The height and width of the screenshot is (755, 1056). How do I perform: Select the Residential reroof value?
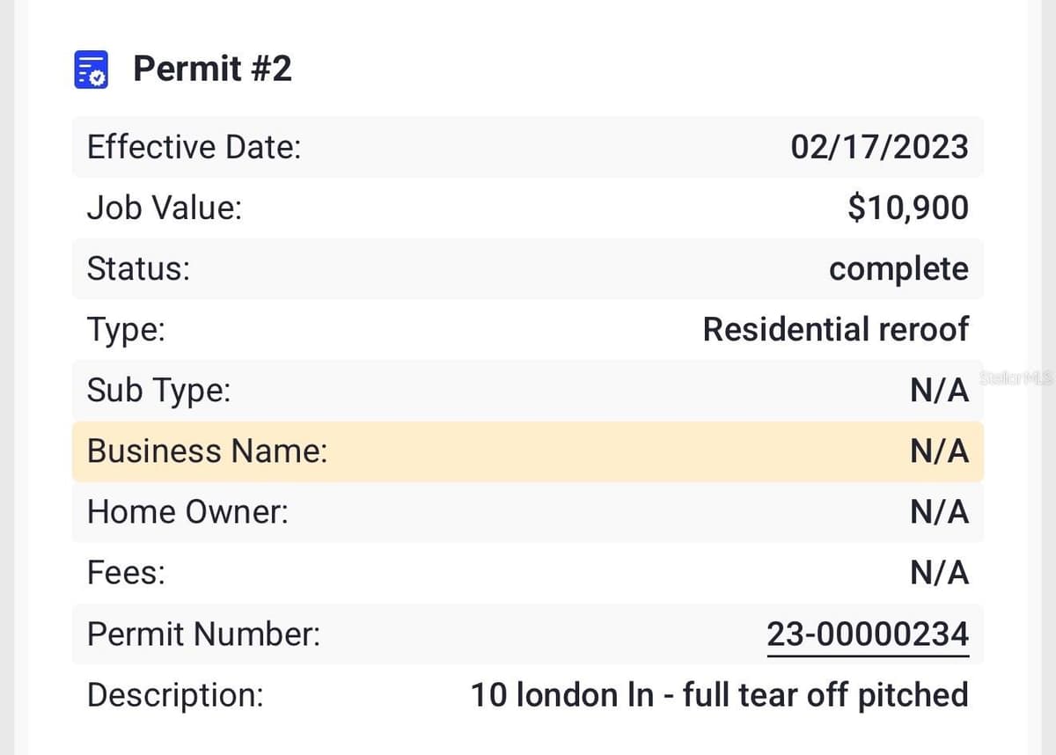(x=836, y=329)
